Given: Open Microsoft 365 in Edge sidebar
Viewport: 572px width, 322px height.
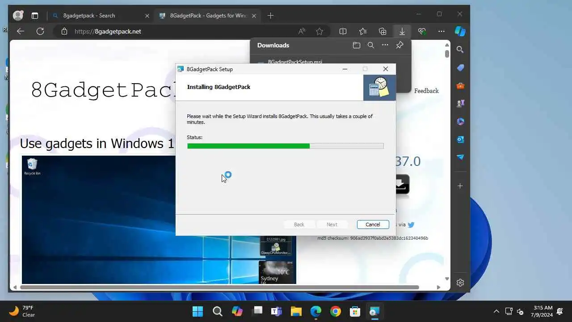Looking at the screenshot, I should [460, 121].
